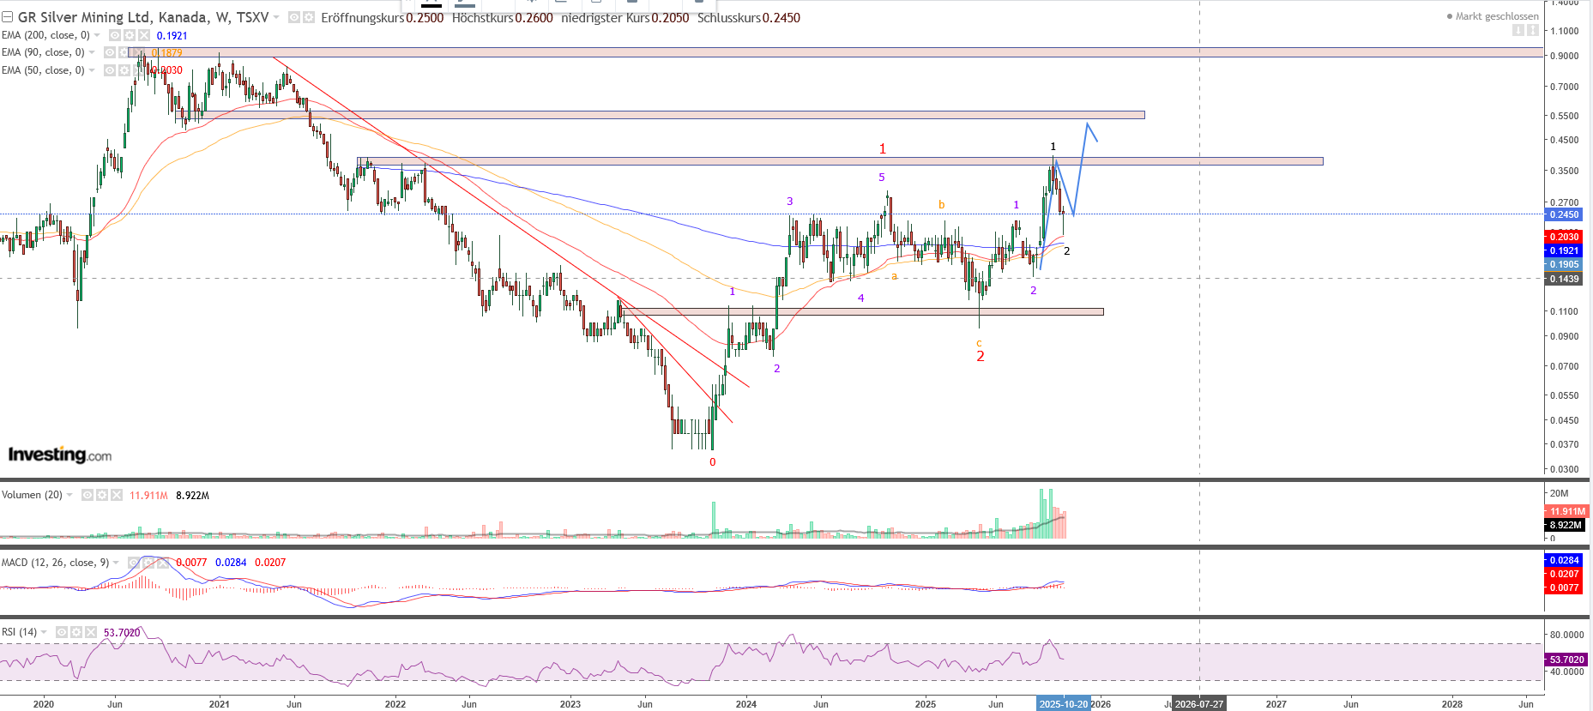Collapse the legend with the minus box
1593x711 pixels.
click(x=7, y=17)
